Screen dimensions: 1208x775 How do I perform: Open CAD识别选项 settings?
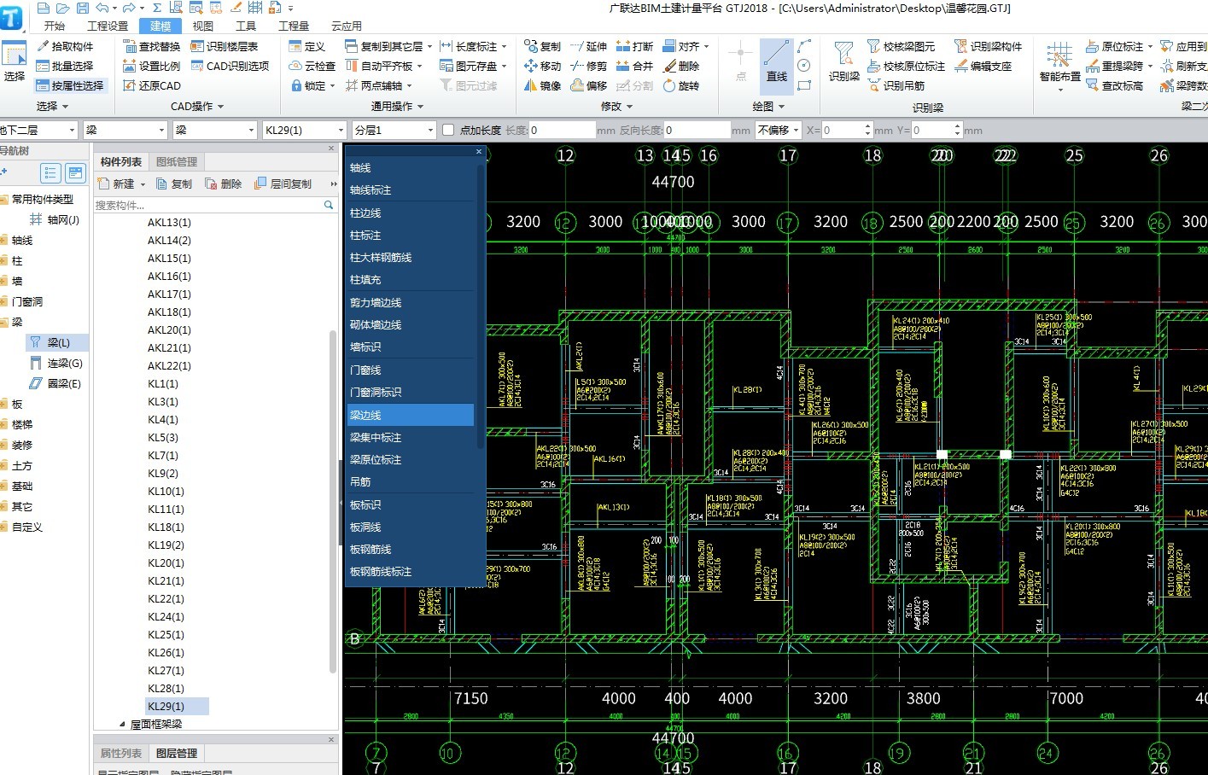tap(230, 66)
